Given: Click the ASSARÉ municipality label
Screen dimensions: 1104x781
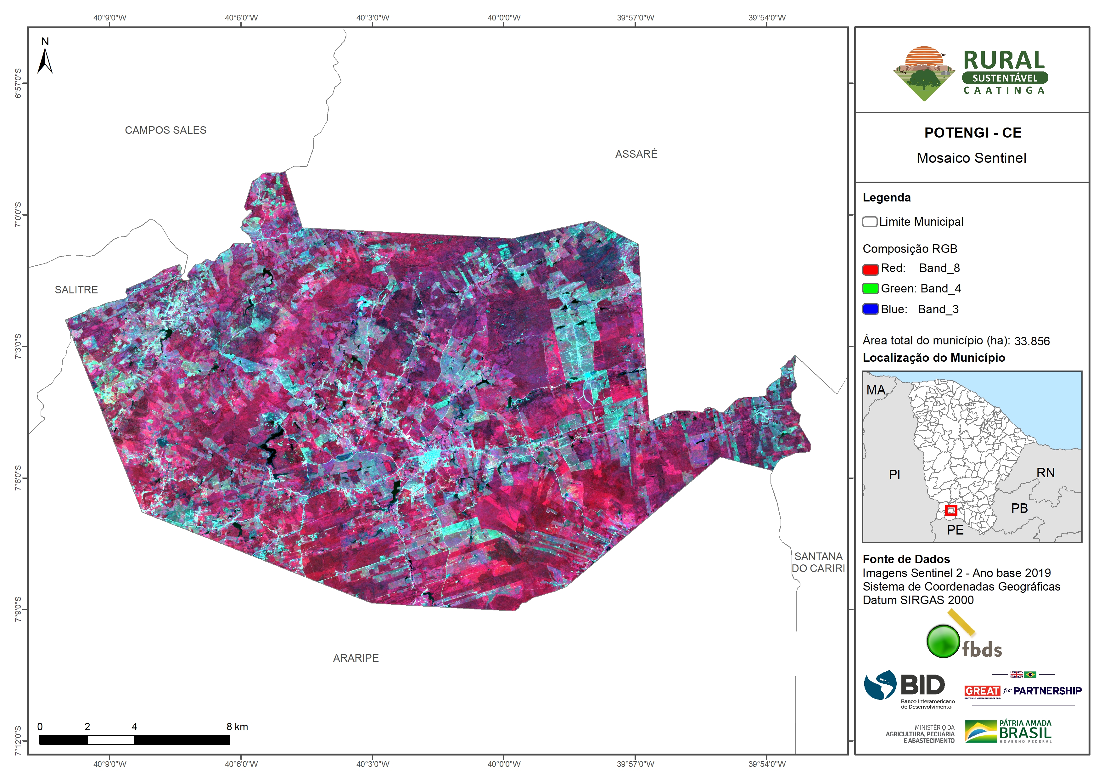Looking at the screenshot, I should 636,154.
